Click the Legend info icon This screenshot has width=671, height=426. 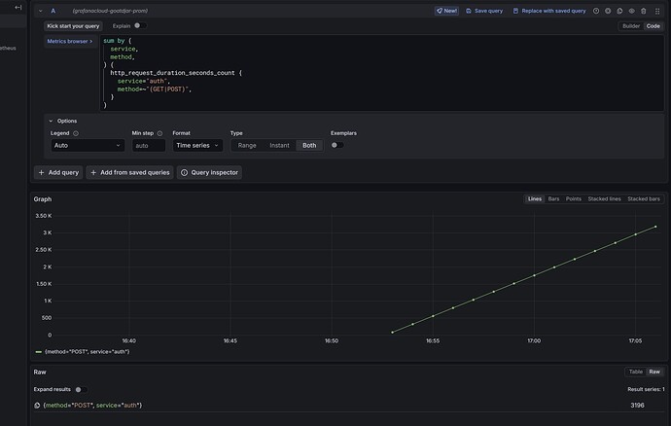click(76, 133)
